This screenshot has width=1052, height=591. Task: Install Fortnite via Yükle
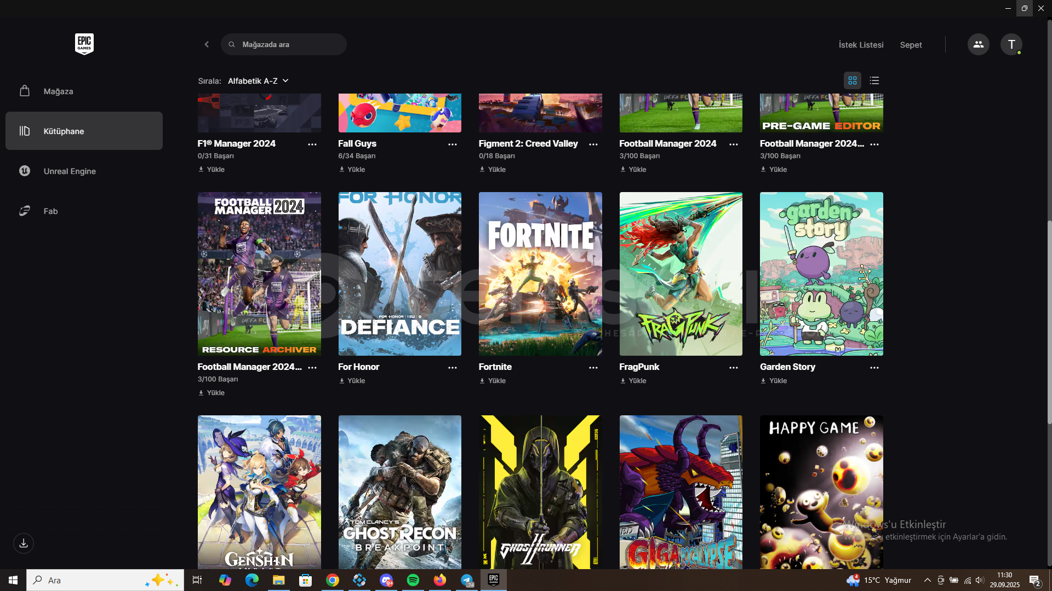coord(493,381)
